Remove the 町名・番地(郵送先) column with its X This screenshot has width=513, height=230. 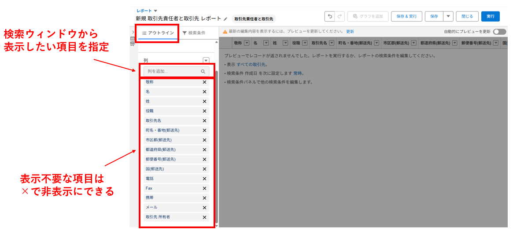pyautogui.click(x=204, y=130)
